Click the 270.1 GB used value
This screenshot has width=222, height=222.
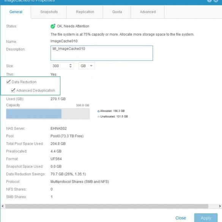(x=58, y=99)
